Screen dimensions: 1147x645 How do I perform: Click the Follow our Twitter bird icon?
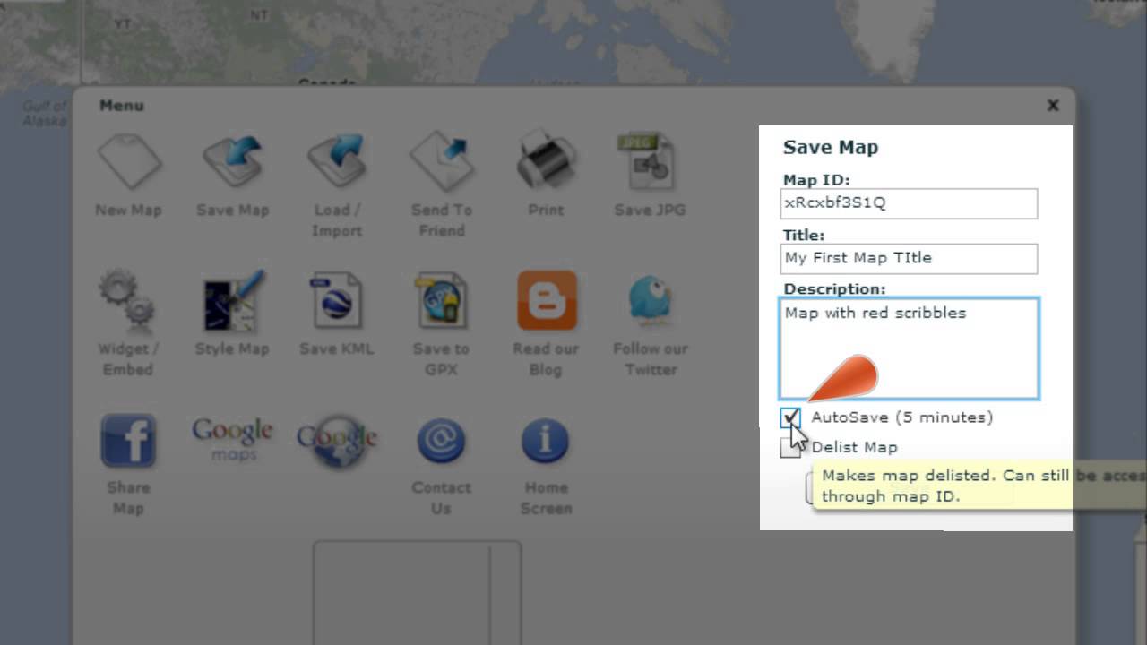(650, 301)
